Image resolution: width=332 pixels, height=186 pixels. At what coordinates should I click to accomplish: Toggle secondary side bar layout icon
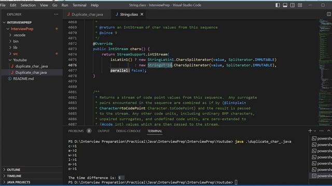tap(293, 5)
